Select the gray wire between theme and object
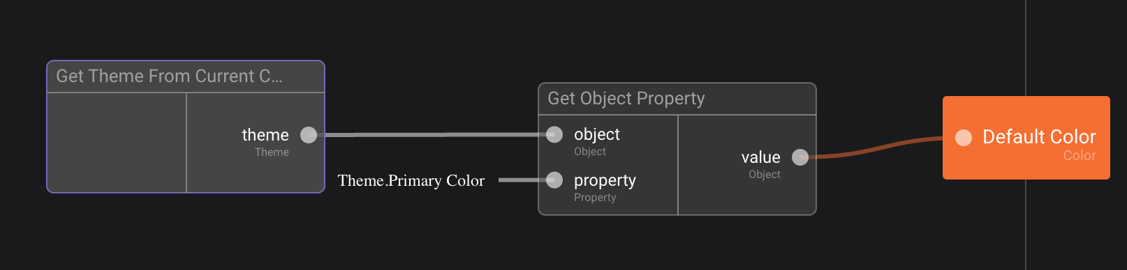Image resolution: width=1127 pixels, height=270 pixels. [x=432, y=135]
